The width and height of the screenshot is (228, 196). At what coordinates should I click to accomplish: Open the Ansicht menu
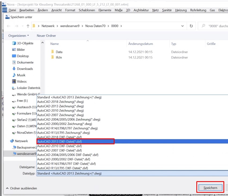(57, 10)
